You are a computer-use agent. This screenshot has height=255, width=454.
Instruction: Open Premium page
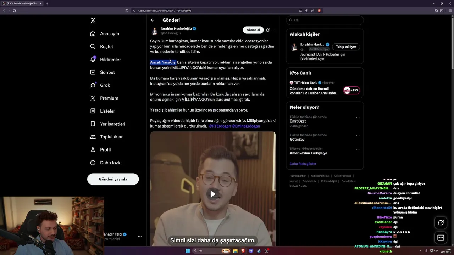click(x=104, y=98)
